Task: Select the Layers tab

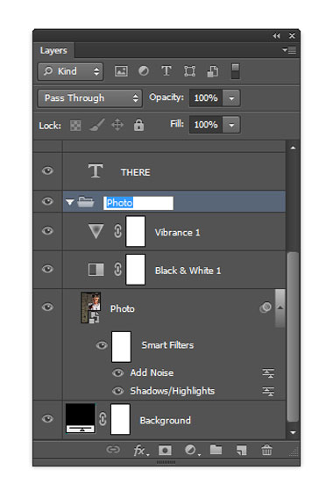Action: [x=53, y=50]
